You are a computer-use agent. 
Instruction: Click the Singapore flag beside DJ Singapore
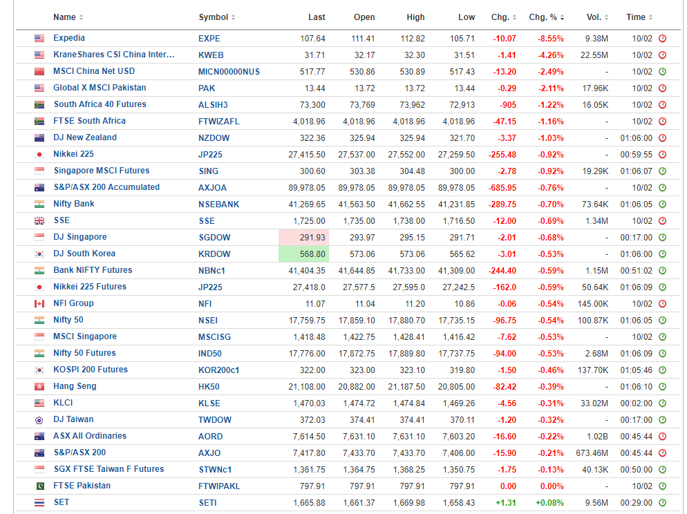[x=39, y=237]
